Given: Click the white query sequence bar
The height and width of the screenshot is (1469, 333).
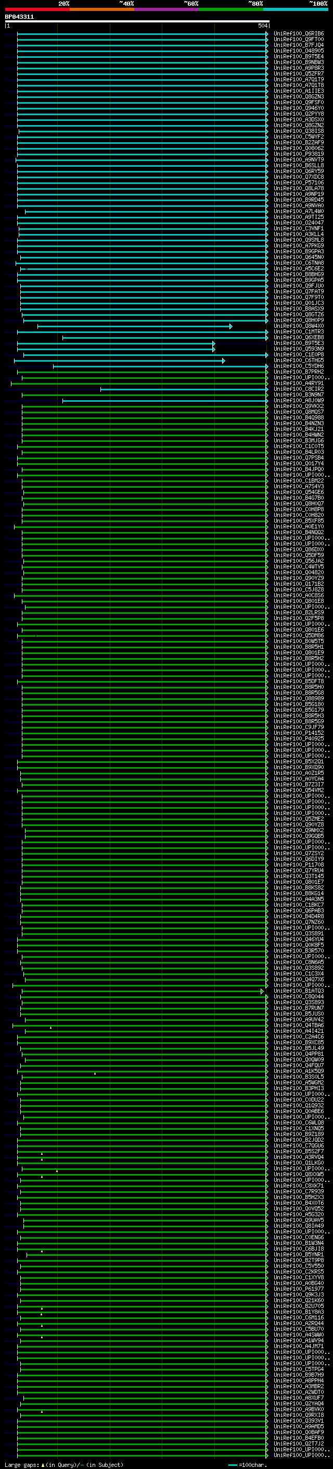Looking at the screenshot, I should tap(137, 21).
